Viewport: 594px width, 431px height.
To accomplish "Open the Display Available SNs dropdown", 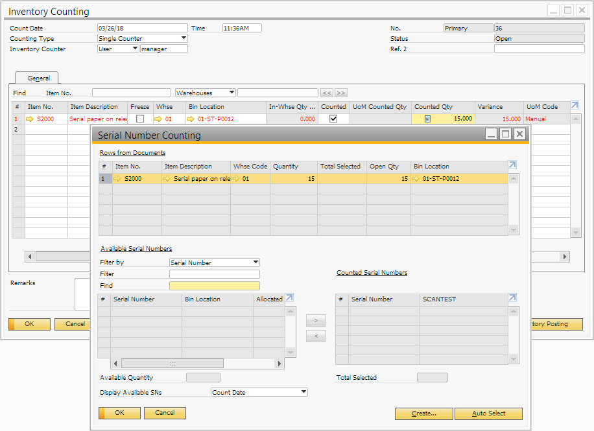I will coord(303,392).
